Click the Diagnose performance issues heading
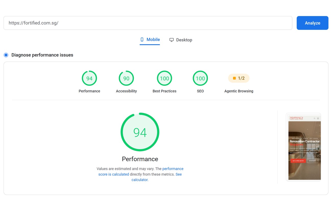Viewport: 332px width, 211px height. tap(42, 55)
